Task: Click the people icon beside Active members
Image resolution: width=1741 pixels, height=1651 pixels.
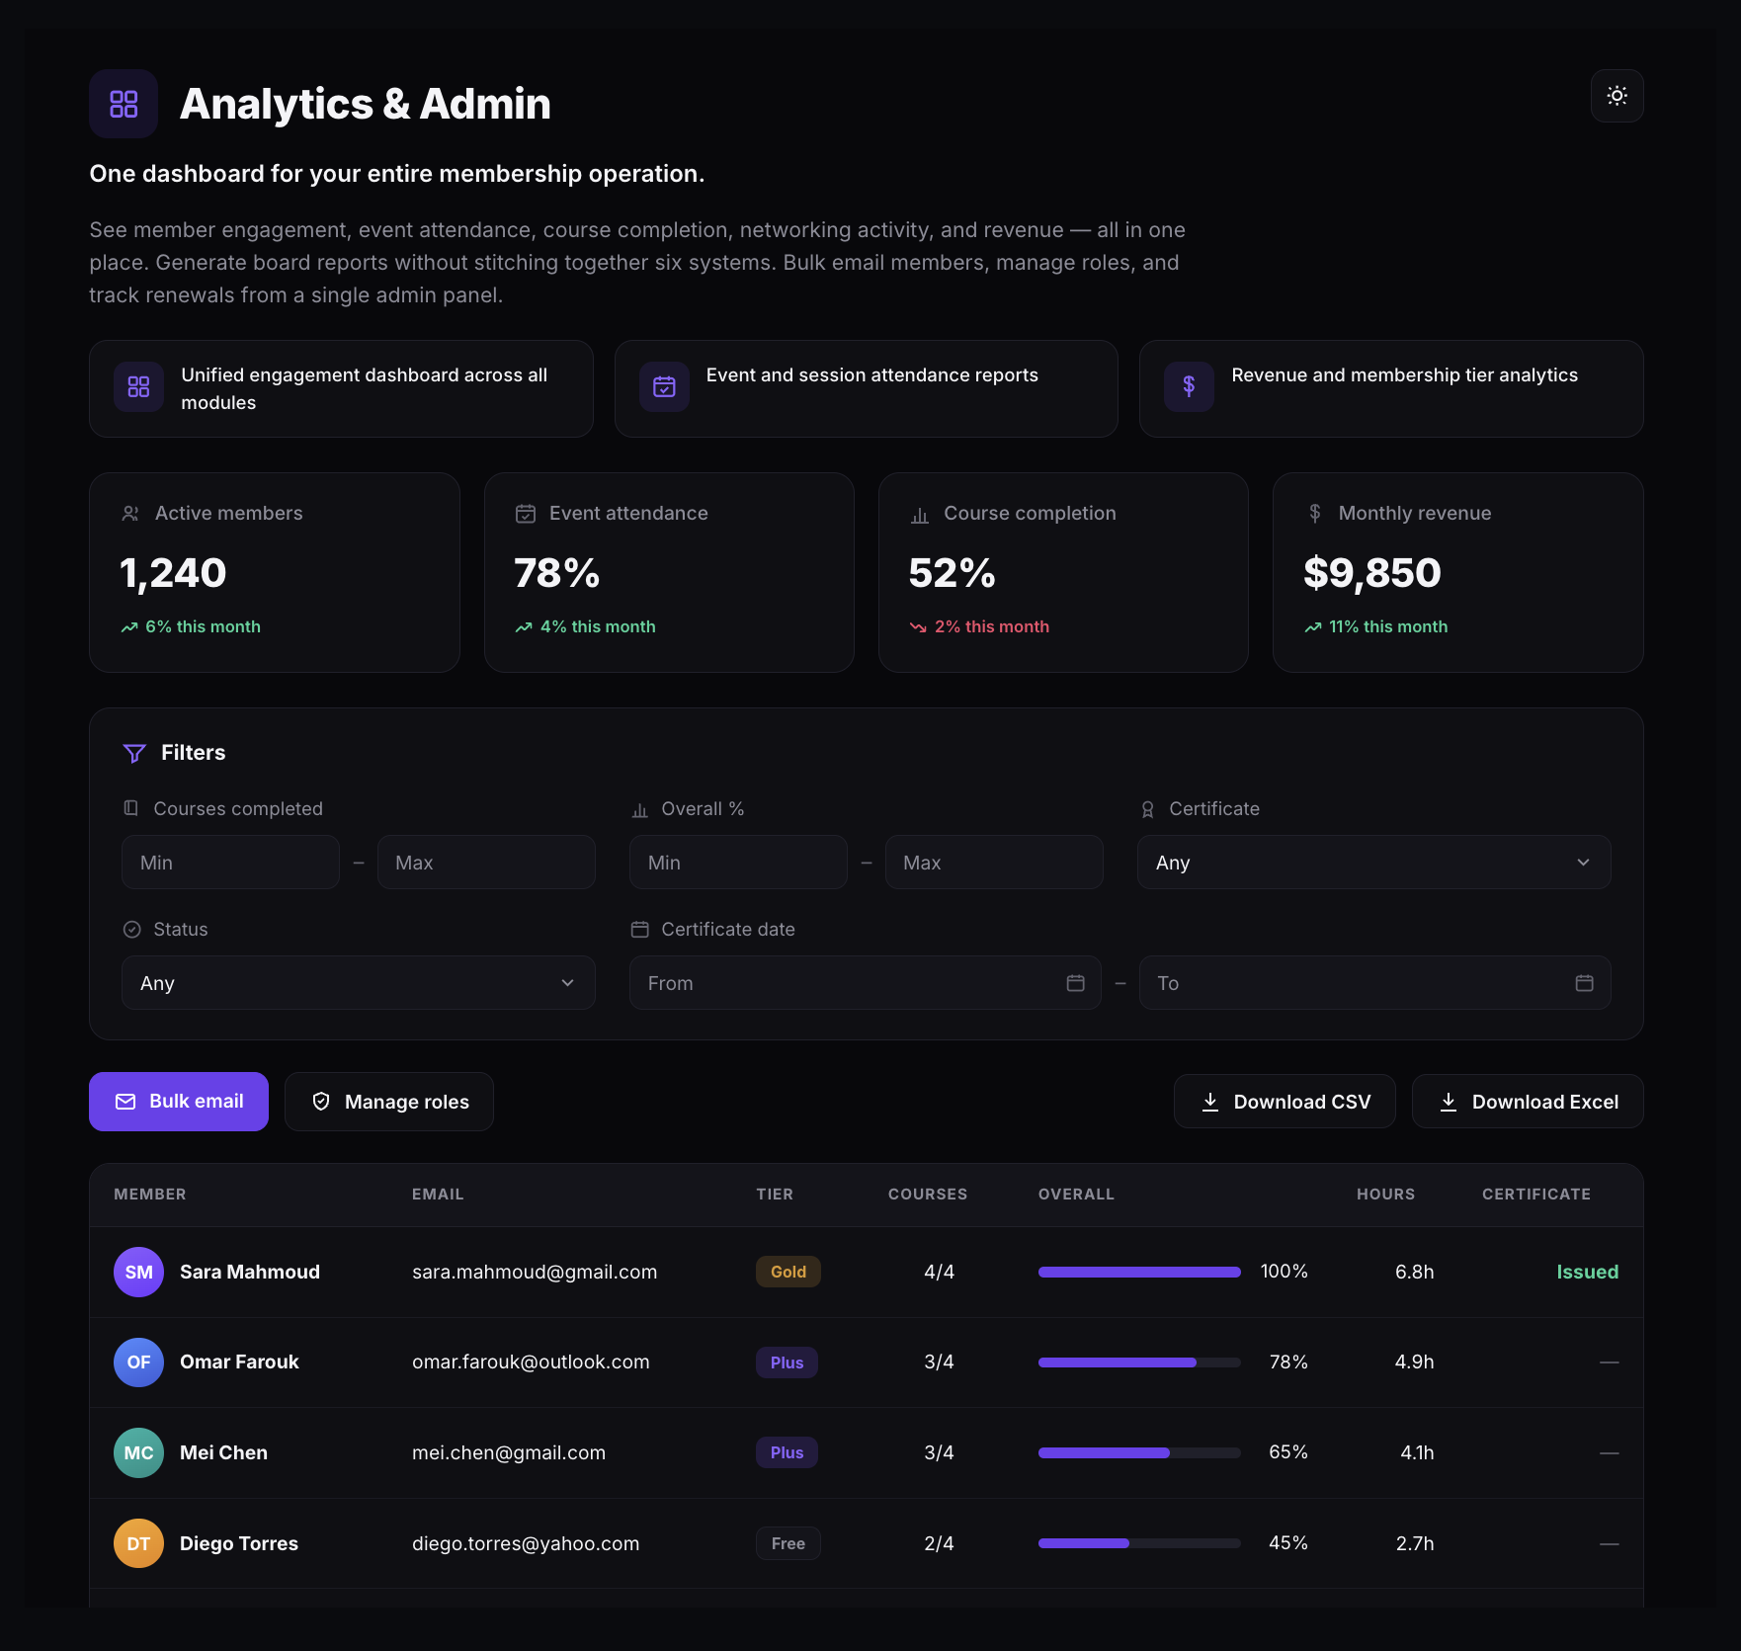Action: click(x=129, y=514)
